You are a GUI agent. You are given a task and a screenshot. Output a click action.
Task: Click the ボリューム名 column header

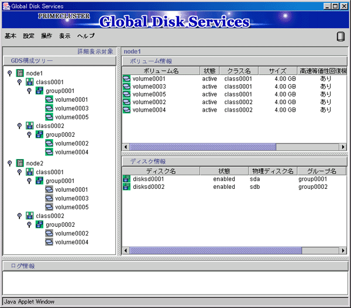point(161,71)
